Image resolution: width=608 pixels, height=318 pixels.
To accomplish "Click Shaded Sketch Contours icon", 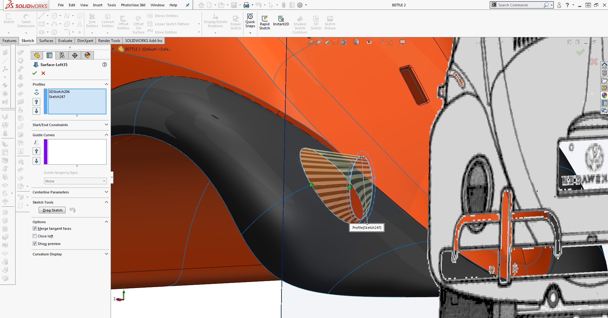I will (x=300, y=25).
